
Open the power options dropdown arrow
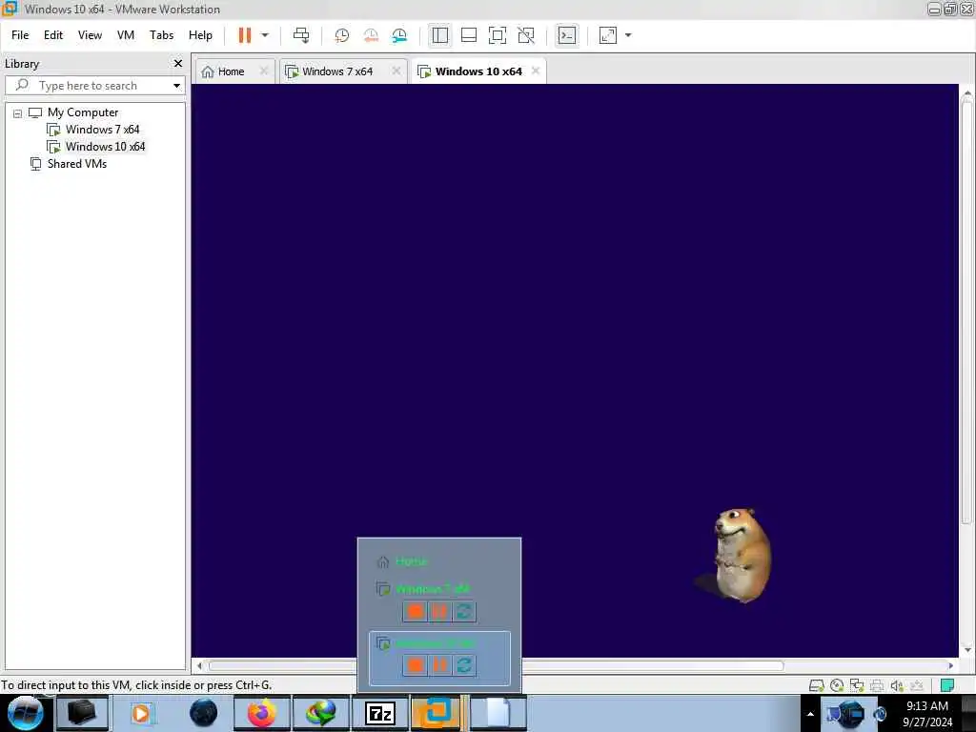(265, 35)
